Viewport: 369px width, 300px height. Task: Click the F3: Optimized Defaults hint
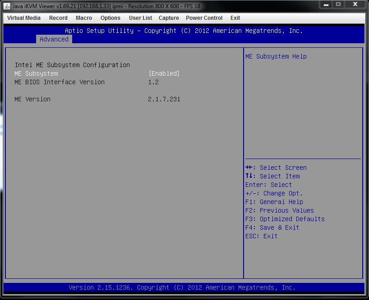285,219
